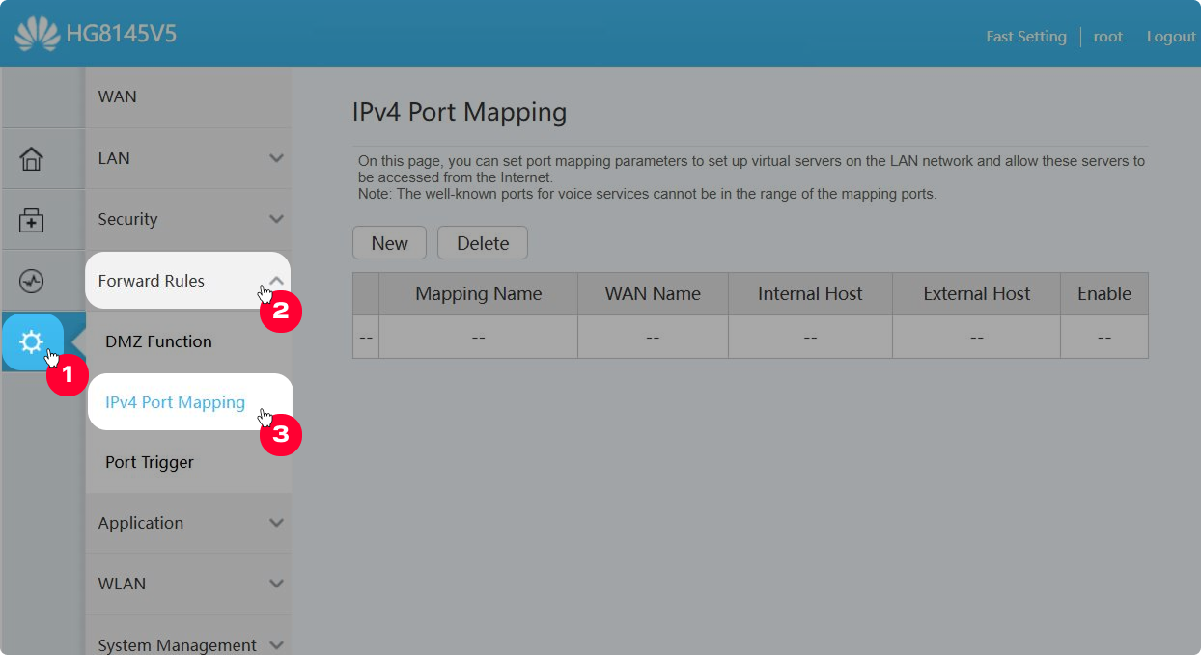Open the Fast Setting link

tap(1025, 37)
